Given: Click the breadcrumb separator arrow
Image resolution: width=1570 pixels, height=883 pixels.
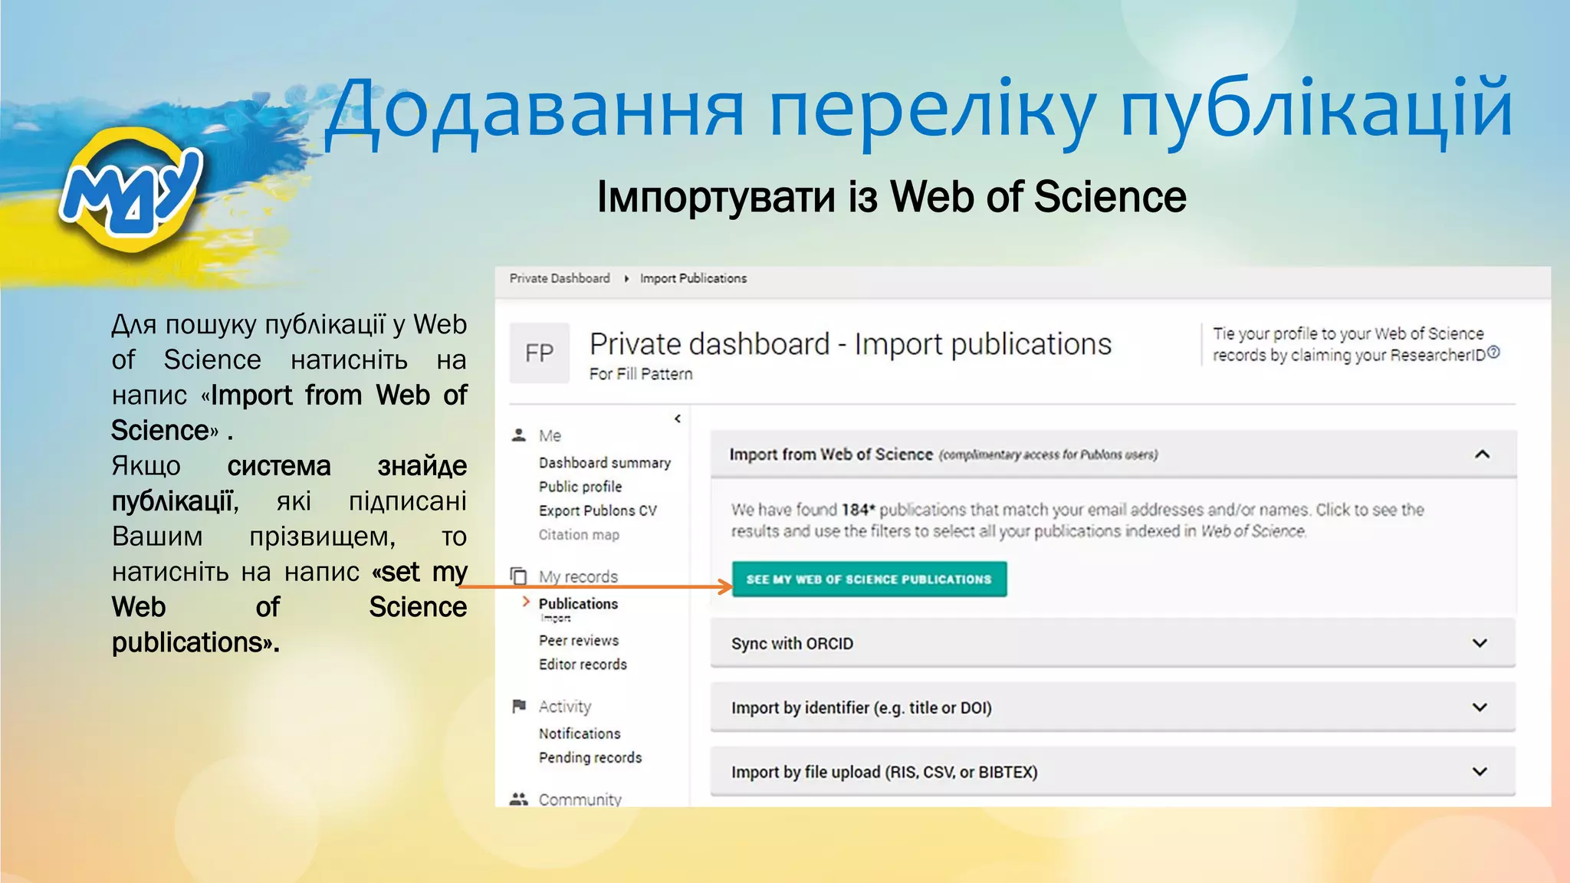Looking at the screenshot, I should click(626, 279).
